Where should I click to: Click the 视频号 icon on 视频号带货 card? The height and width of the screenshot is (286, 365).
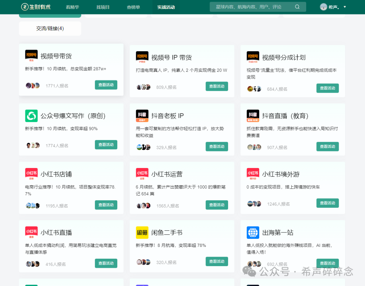(31, 55)
